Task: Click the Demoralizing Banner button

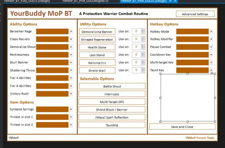Action: point(97,32)
